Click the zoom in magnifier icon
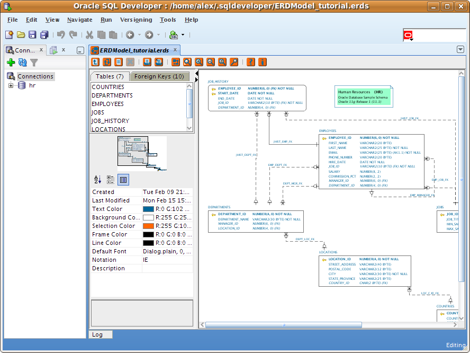The width and height of the screenshot is (470, 353). point(199,62)
